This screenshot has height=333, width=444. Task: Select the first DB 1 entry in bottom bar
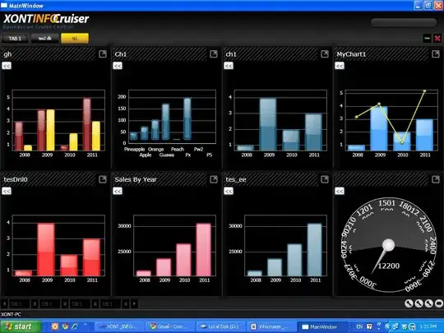click(x=19, y=304)
